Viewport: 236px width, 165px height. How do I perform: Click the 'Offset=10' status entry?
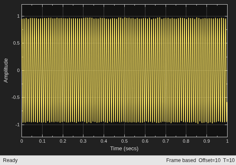point(209,160)
